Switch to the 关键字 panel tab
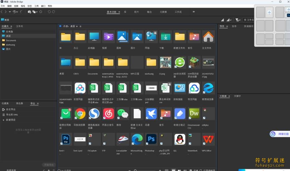Image resolution: width=290 pixels, height=171 pixels. (x=237, y=96)
